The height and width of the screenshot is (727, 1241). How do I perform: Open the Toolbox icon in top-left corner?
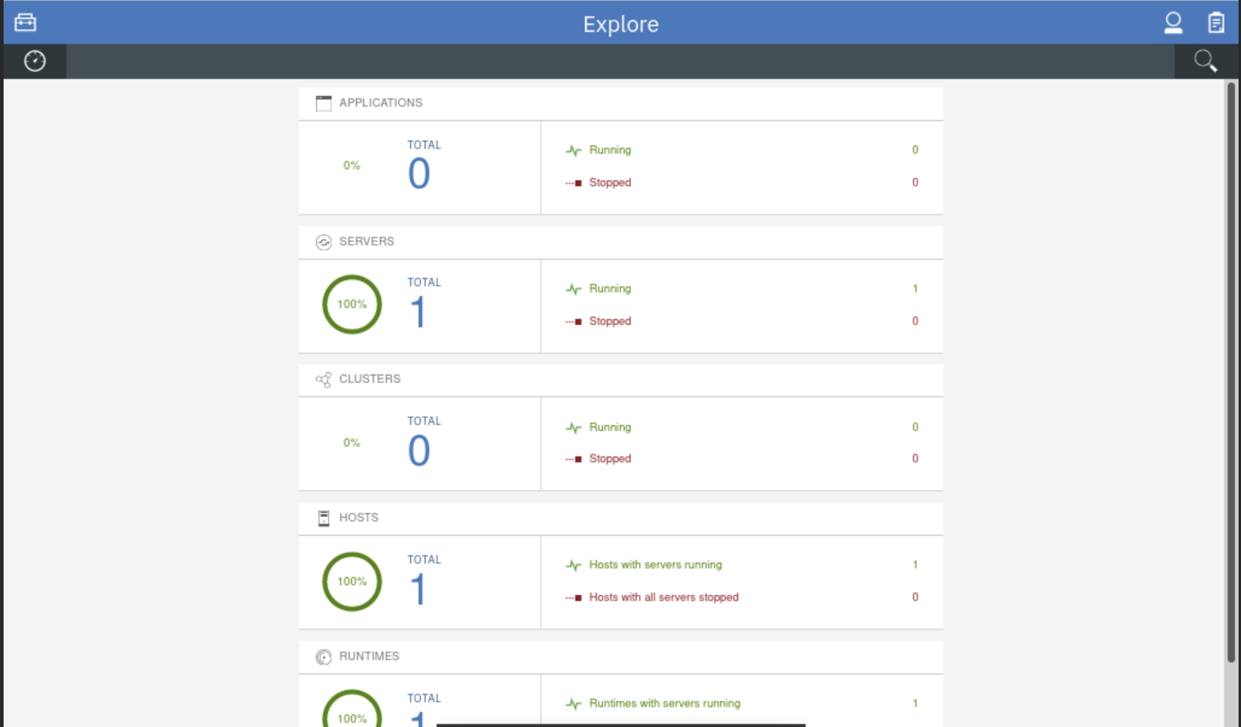coord(25,22)
